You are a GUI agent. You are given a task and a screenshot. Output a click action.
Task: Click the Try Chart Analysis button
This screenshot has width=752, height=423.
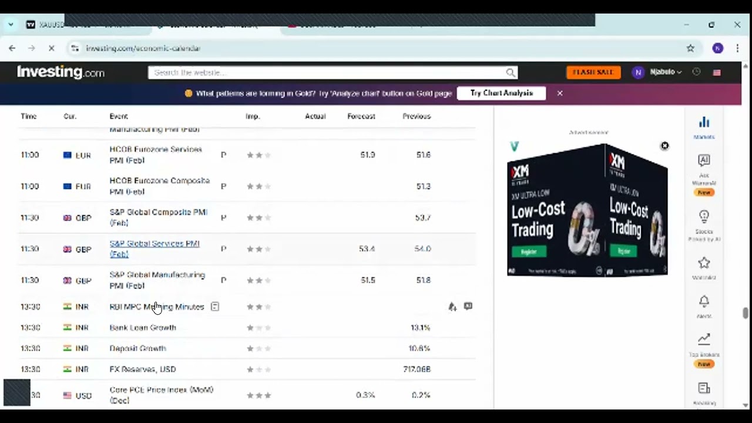(501, 93)
